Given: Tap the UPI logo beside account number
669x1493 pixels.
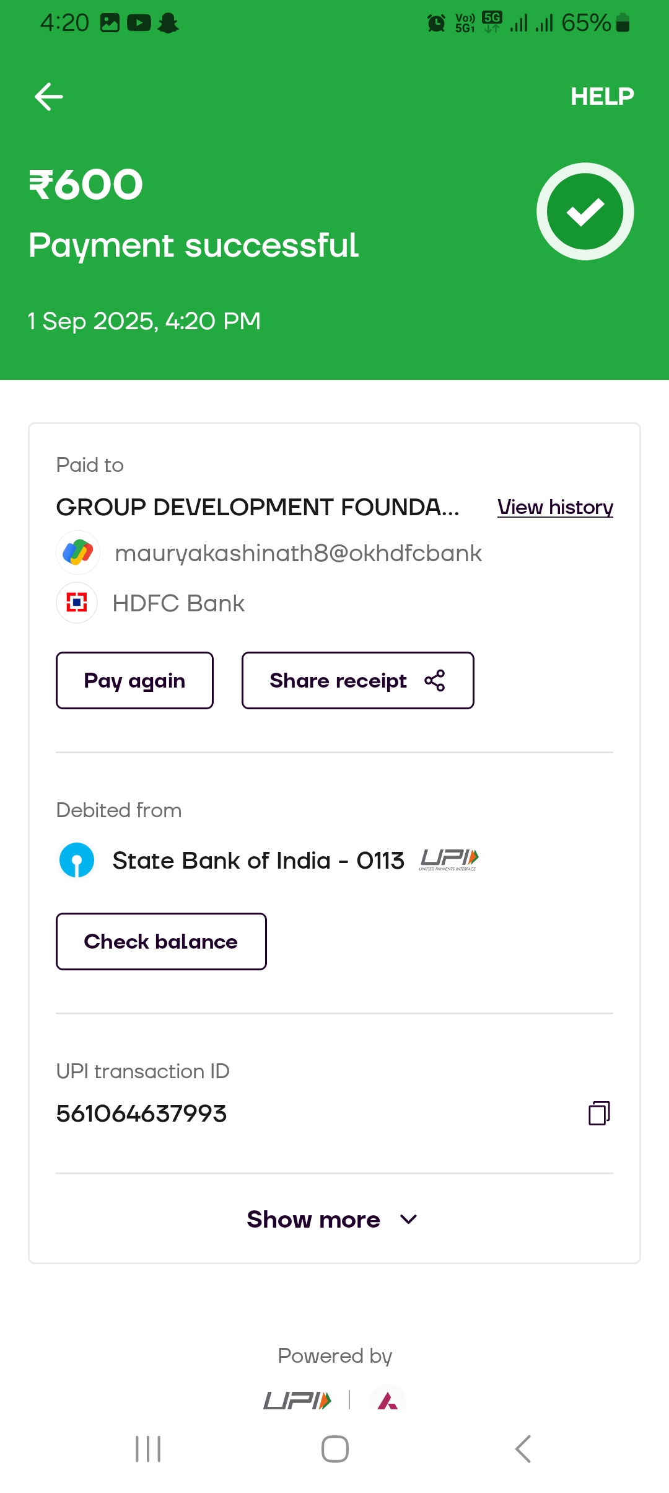Looking at the screenshot, I should click(x=449, y=860).
